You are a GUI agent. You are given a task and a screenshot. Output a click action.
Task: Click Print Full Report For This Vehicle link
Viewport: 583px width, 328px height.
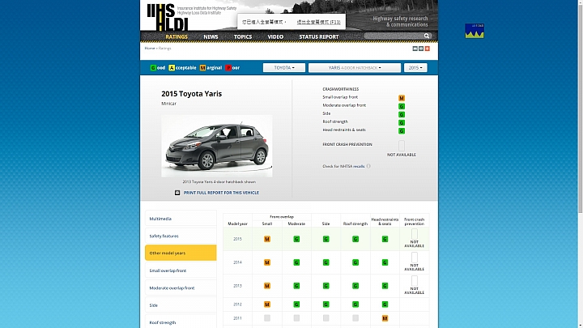pos(221,193)
